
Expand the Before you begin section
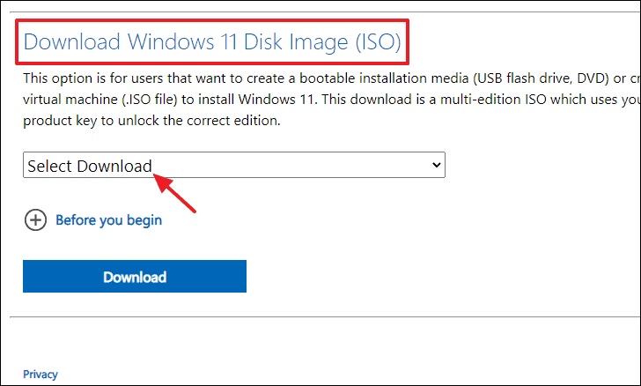tap(93, 219)
